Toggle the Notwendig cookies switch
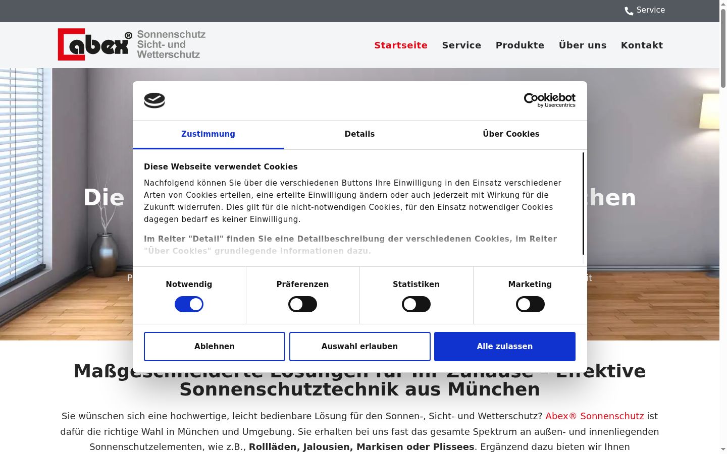The width and height of the screenshot is (727, 454). 189,304
